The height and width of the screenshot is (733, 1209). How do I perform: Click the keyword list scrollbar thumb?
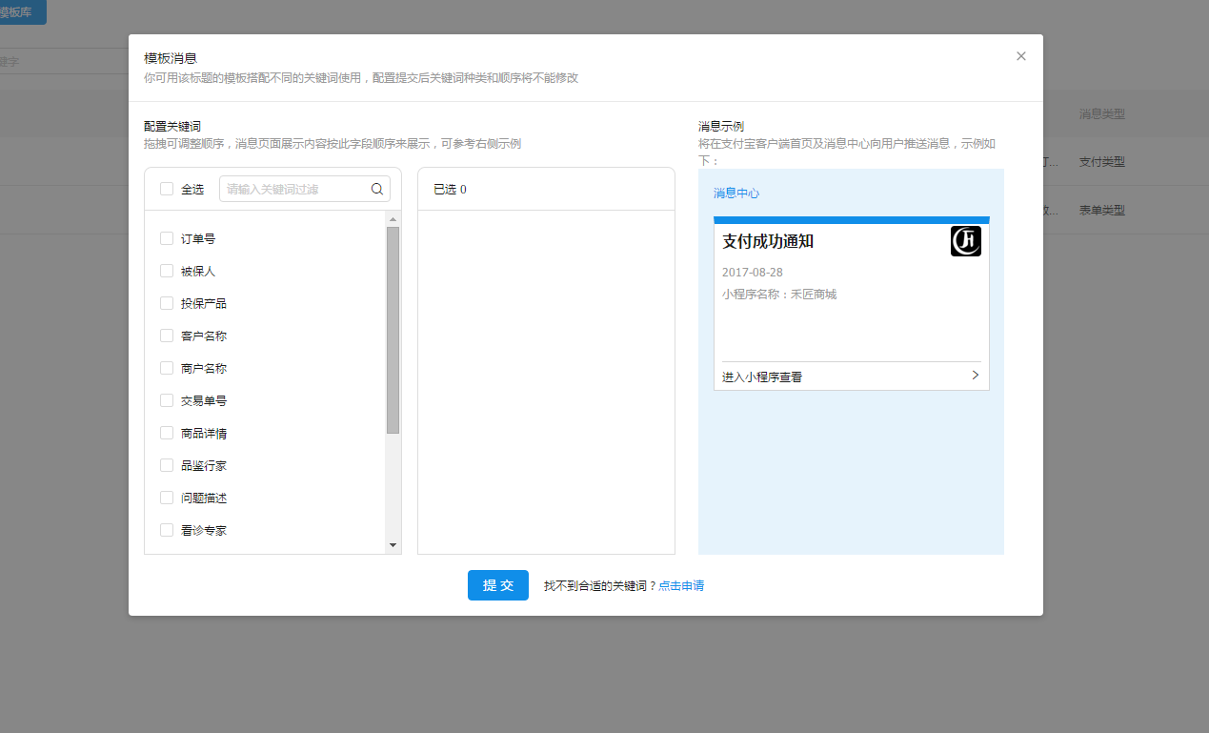click(393, 330)
